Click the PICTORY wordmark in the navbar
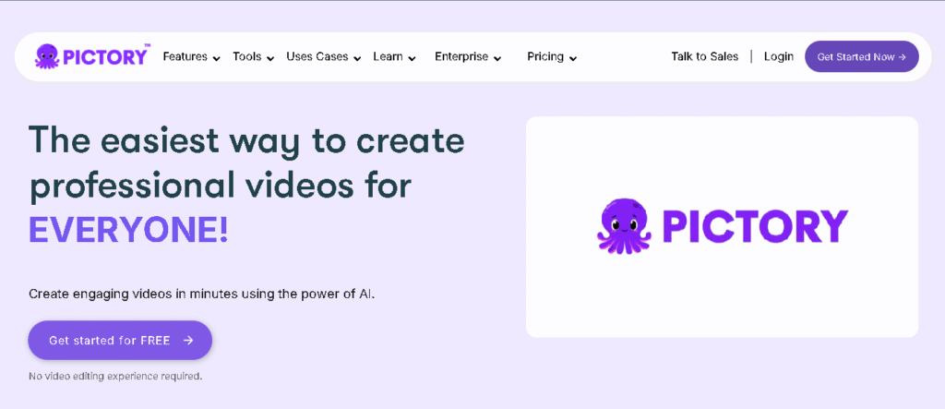 coord(105,57)
